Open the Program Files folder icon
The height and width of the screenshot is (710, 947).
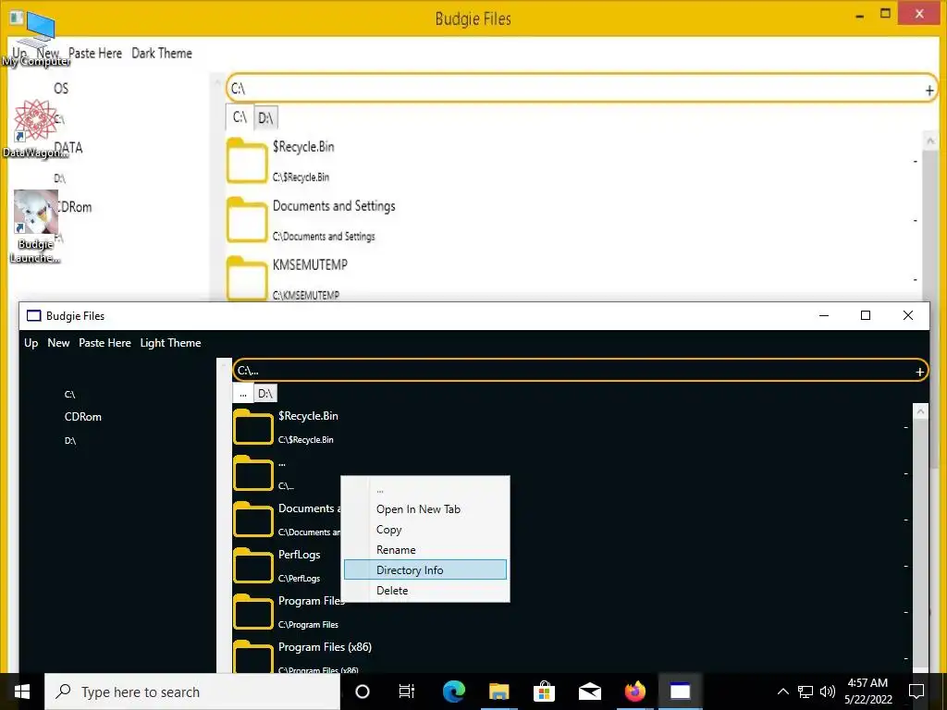[x=253, y=612]
